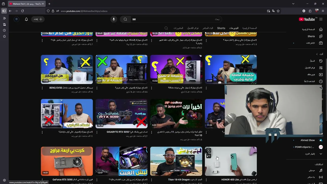
Task: Click the Create (إنشاء) plus button
Action: (x=38, y=19)
